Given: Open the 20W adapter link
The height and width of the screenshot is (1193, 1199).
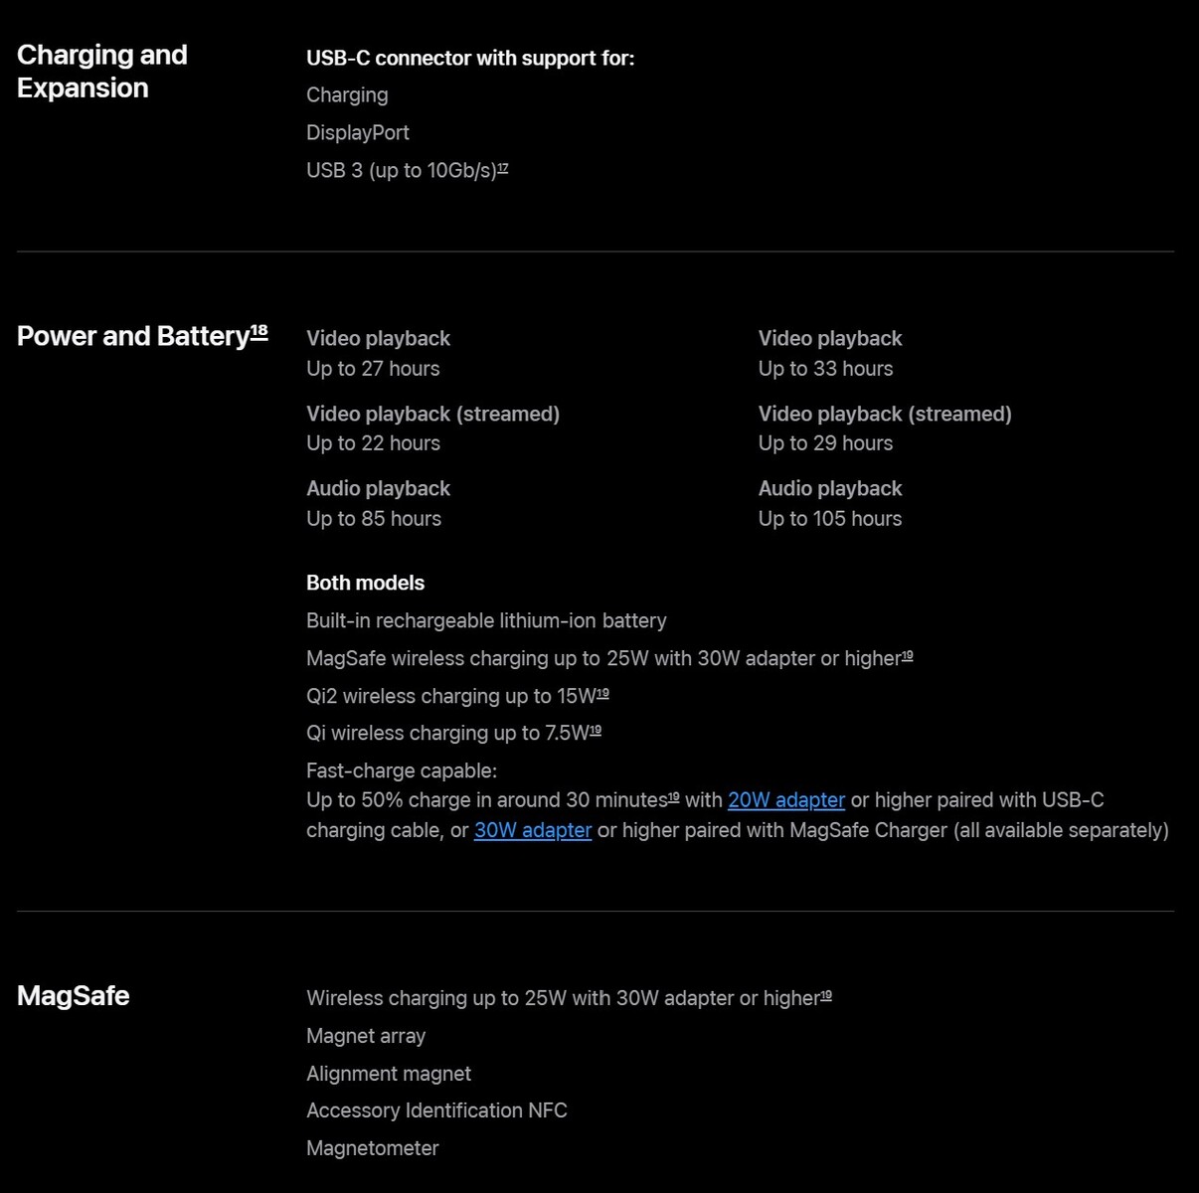Looking at the screenshot, I should (785, 800).
